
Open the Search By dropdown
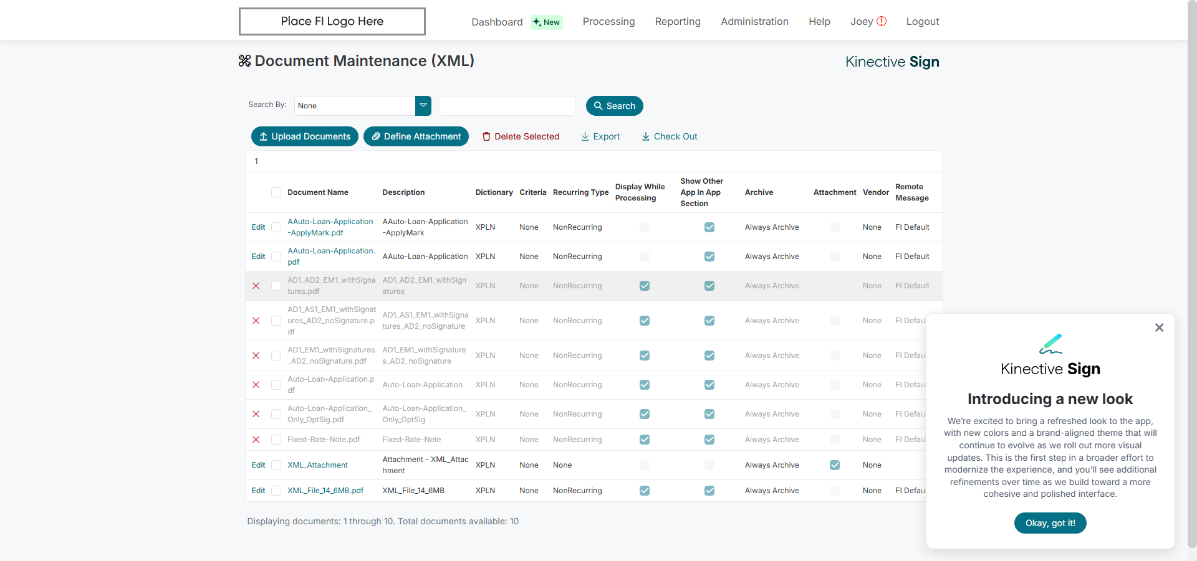pos(423,106)
